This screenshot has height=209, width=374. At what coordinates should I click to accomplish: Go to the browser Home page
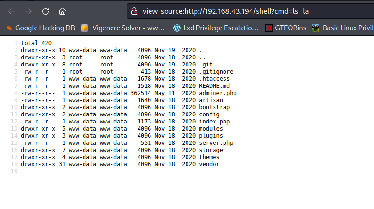[62, 10]
